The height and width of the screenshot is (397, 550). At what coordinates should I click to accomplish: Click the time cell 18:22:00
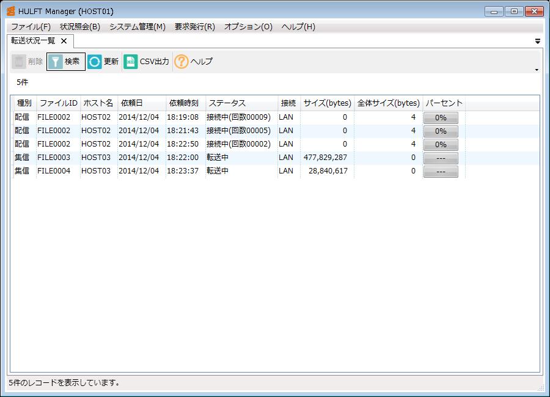(183, 158)
